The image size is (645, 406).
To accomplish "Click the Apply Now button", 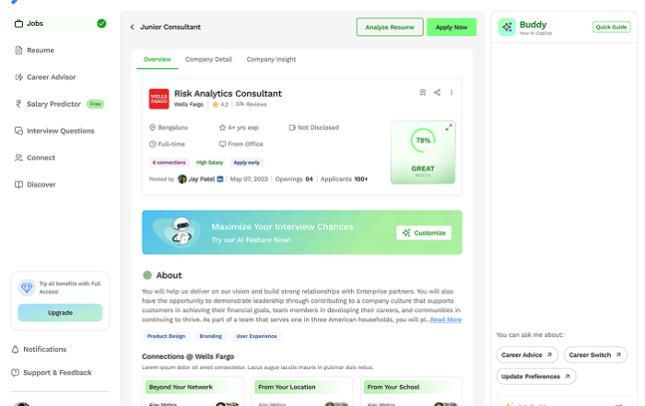I will [451, 27].
